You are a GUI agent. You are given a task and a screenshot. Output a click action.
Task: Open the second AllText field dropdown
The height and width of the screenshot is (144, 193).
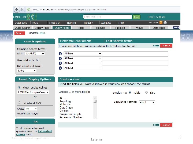click(x=83, y=58)
